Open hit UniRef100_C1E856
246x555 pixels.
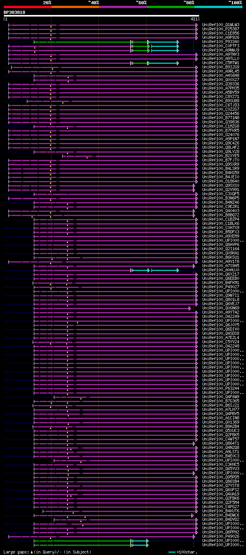pos(221,33)
